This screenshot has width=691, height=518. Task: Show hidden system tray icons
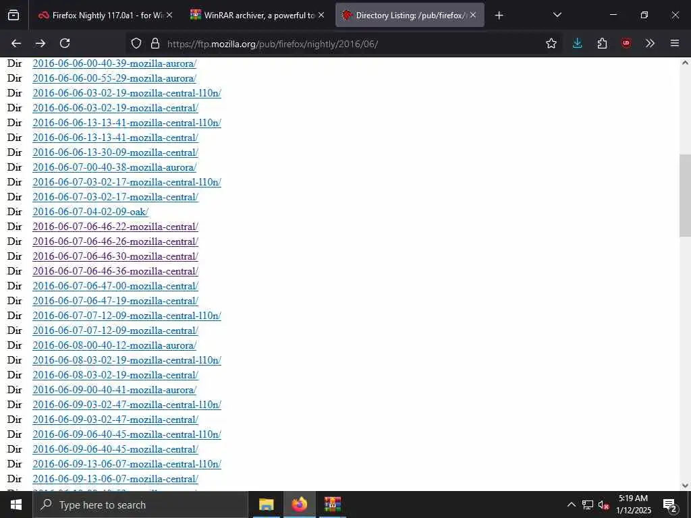(571, 505)
